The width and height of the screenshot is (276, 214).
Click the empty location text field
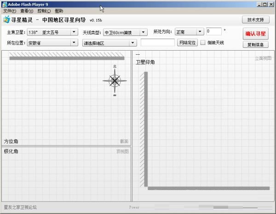[x=158, y=43]
